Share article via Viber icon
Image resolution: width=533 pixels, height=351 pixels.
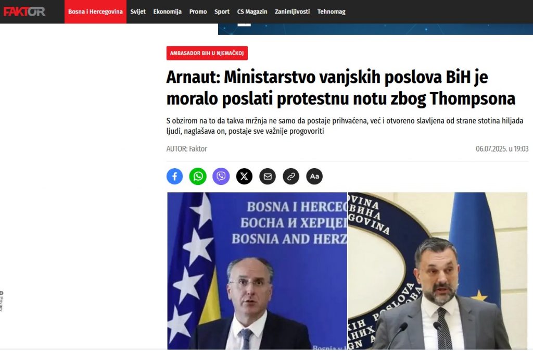(221, 176)
